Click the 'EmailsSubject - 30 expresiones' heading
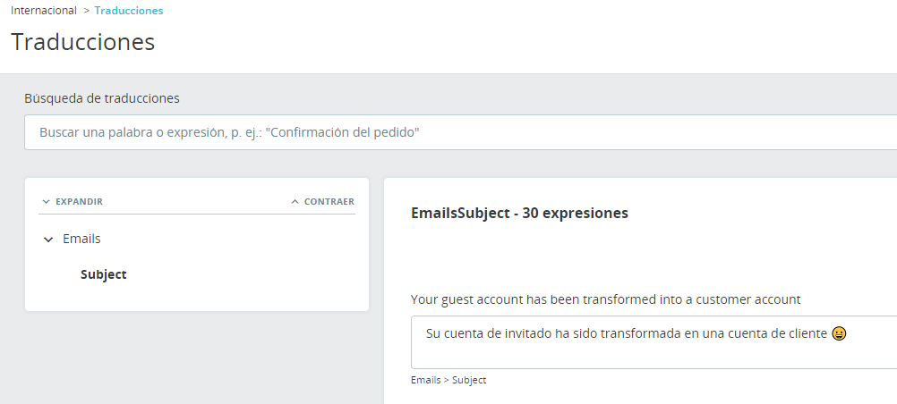The height and width of the screenshot is (404, 897). [519, 213]
